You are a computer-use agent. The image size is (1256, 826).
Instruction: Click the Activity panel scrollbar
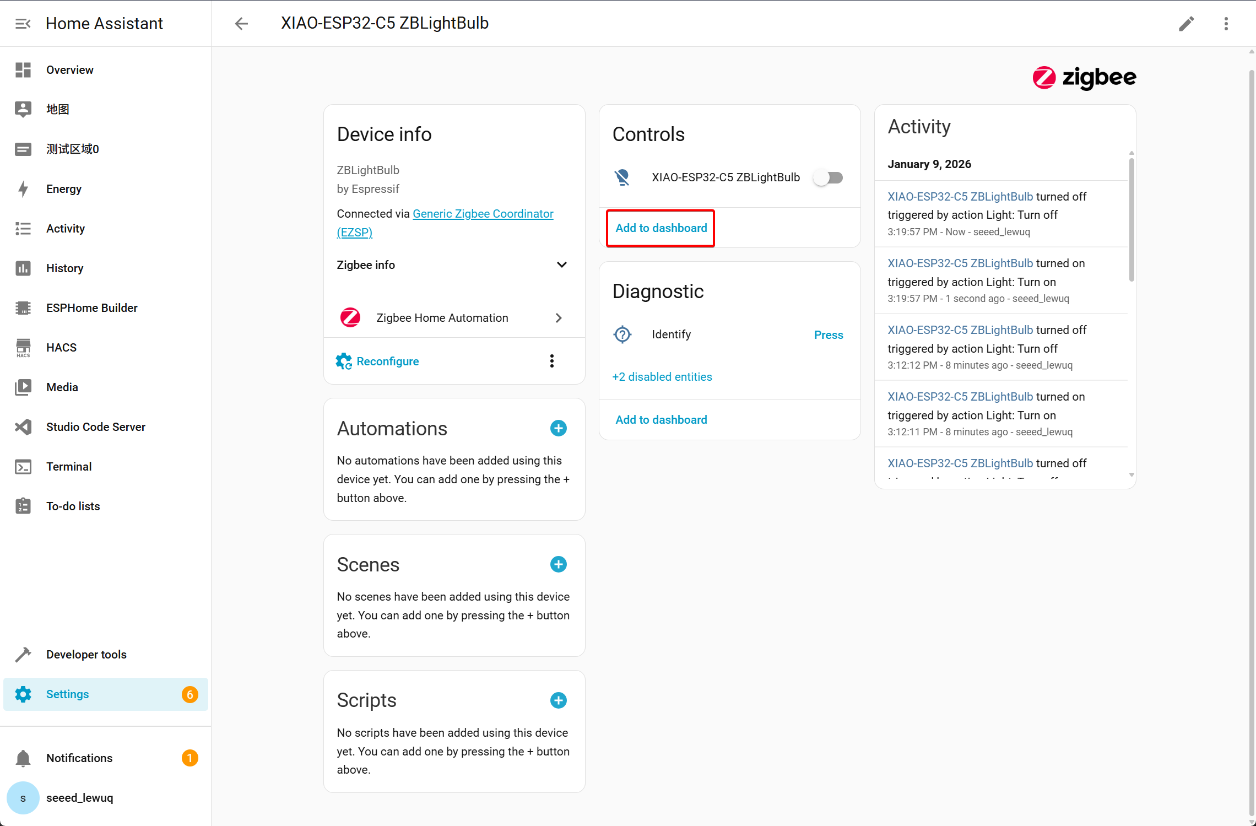[1131, 220]
